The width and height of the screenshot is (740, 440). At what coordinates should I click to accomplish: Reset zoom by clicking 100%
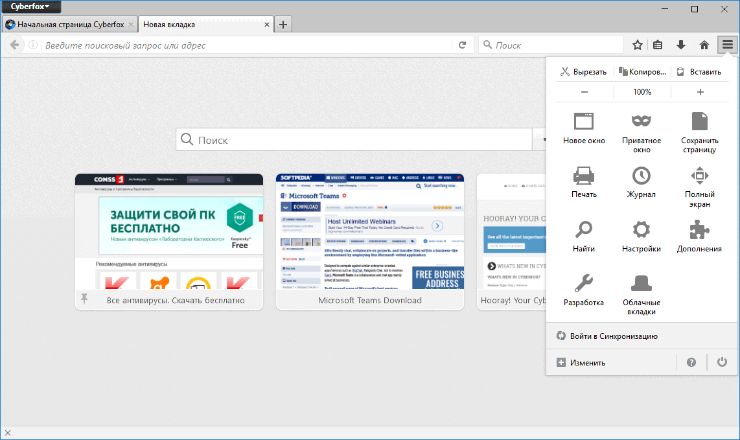click(x=642, y=92)
